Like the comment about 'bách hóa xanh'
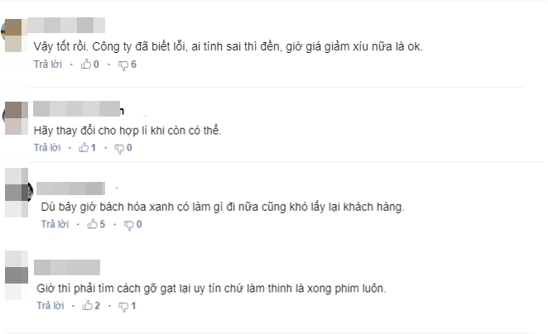The image size is (548, 334). pyautogui.click(x=92, y=224)
